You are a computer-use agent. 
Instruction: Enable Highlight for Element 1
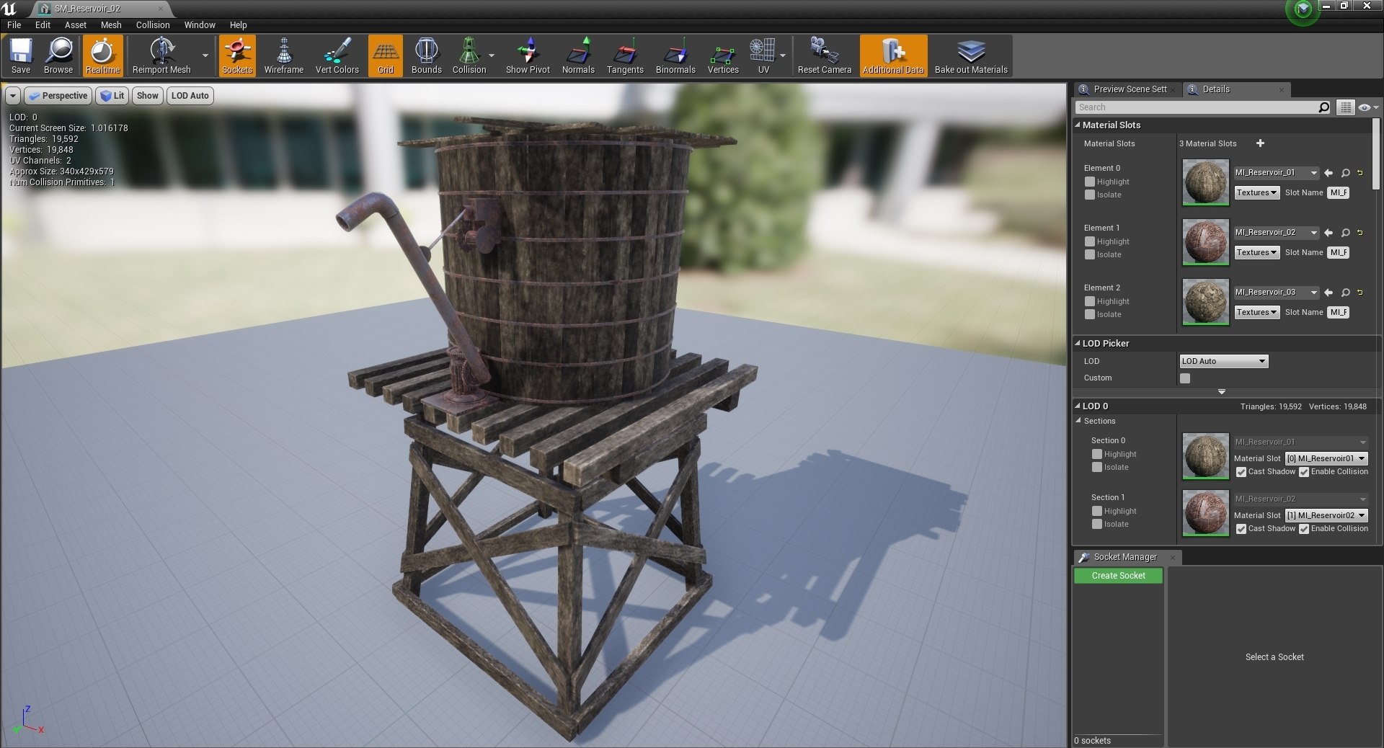click(1090, 241)
